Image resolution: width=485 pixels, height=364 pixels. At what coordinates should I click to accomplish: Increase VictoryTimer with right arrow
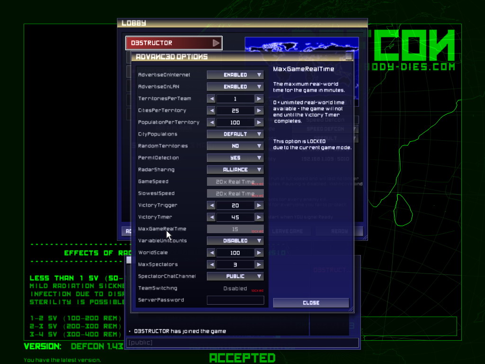tap(259, 217)
